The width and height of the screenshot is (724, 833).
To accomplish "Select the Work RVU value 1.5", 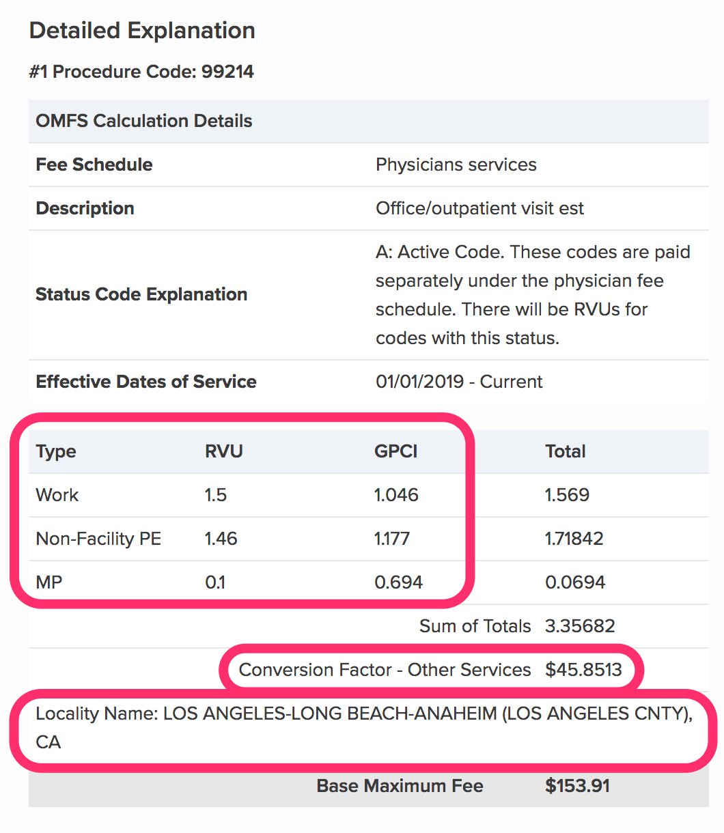I will pos(216,495).
